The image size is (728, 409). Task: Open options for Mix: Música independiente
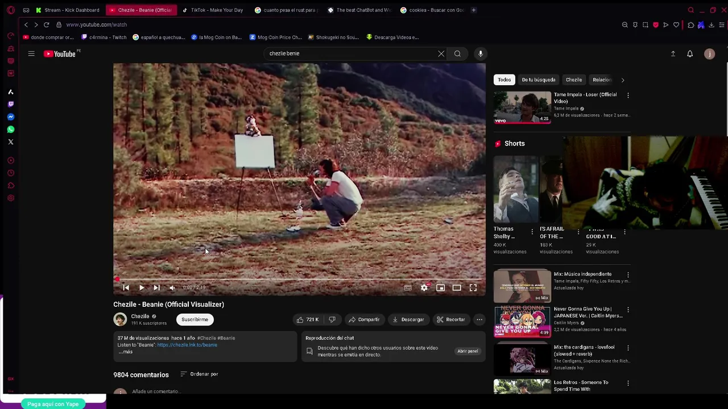tap(628, 275)
